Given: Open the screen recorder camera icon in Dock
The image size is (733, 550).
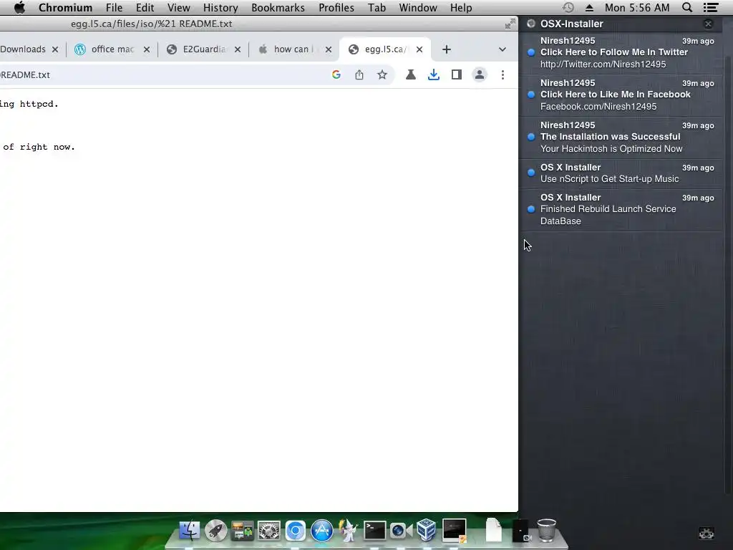Looking at the screenshot, I should click(401, 531).
